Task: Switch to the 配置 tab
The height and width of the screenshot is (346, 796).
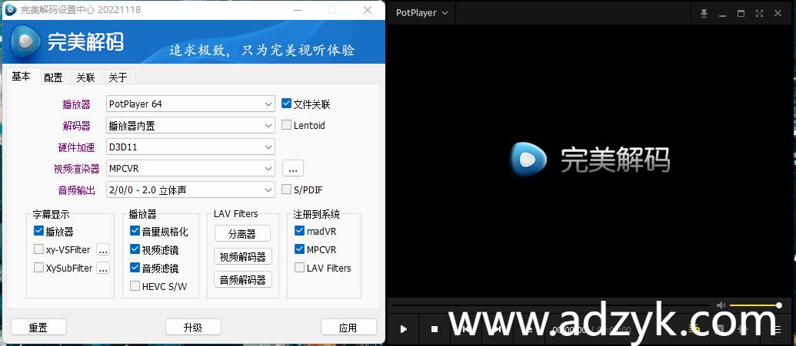Action: [53, 77]
